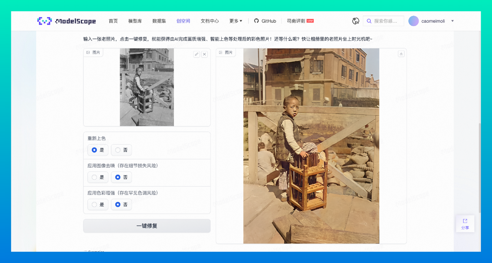The width and height of the screenshot is (492, 263).
Task: Open the account dropdown arrow
Action: (x=452, y=21)
